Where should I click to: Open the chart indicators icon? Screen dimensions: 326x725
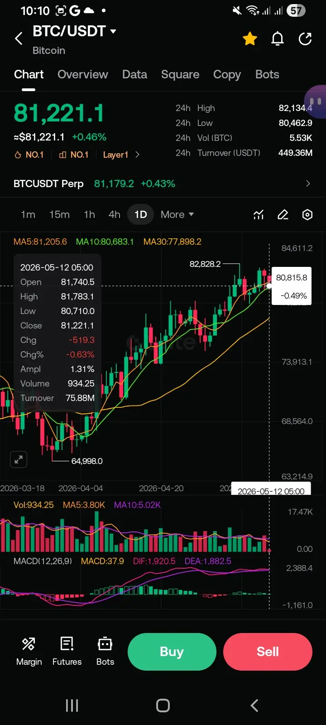[259, 215]
